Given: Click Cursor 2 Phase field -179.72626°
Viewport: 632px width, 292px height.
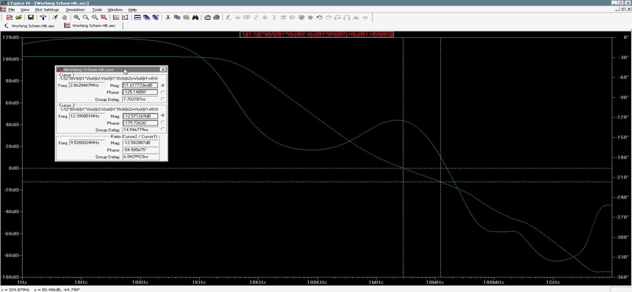Looking at the screenshot, I should coord(140,123).
